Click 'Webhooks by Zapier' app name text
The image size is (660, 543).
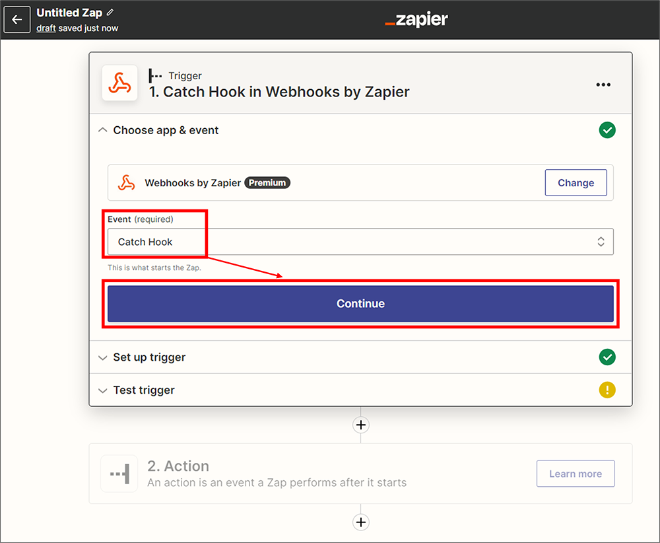coord(193,183)
